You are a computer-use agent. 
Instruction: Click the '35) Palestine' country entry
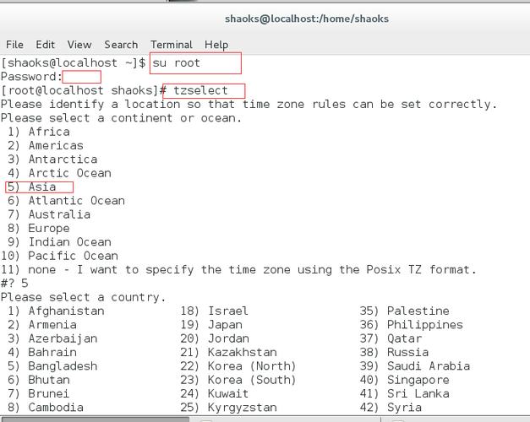(x=404, y=311)
